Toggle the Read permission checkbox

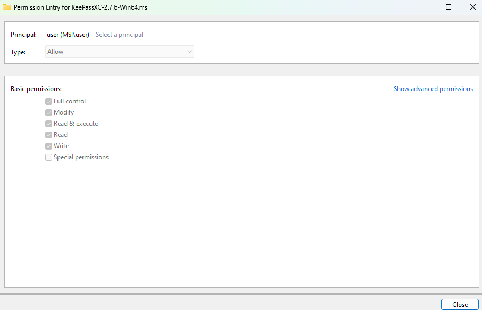coord(48,135)
